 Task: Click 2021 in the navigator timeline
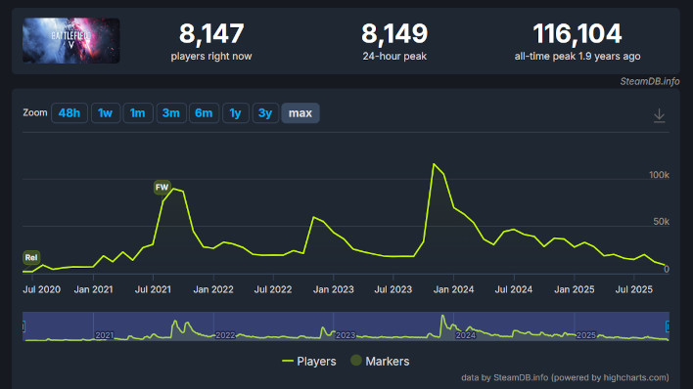point(105,335)
